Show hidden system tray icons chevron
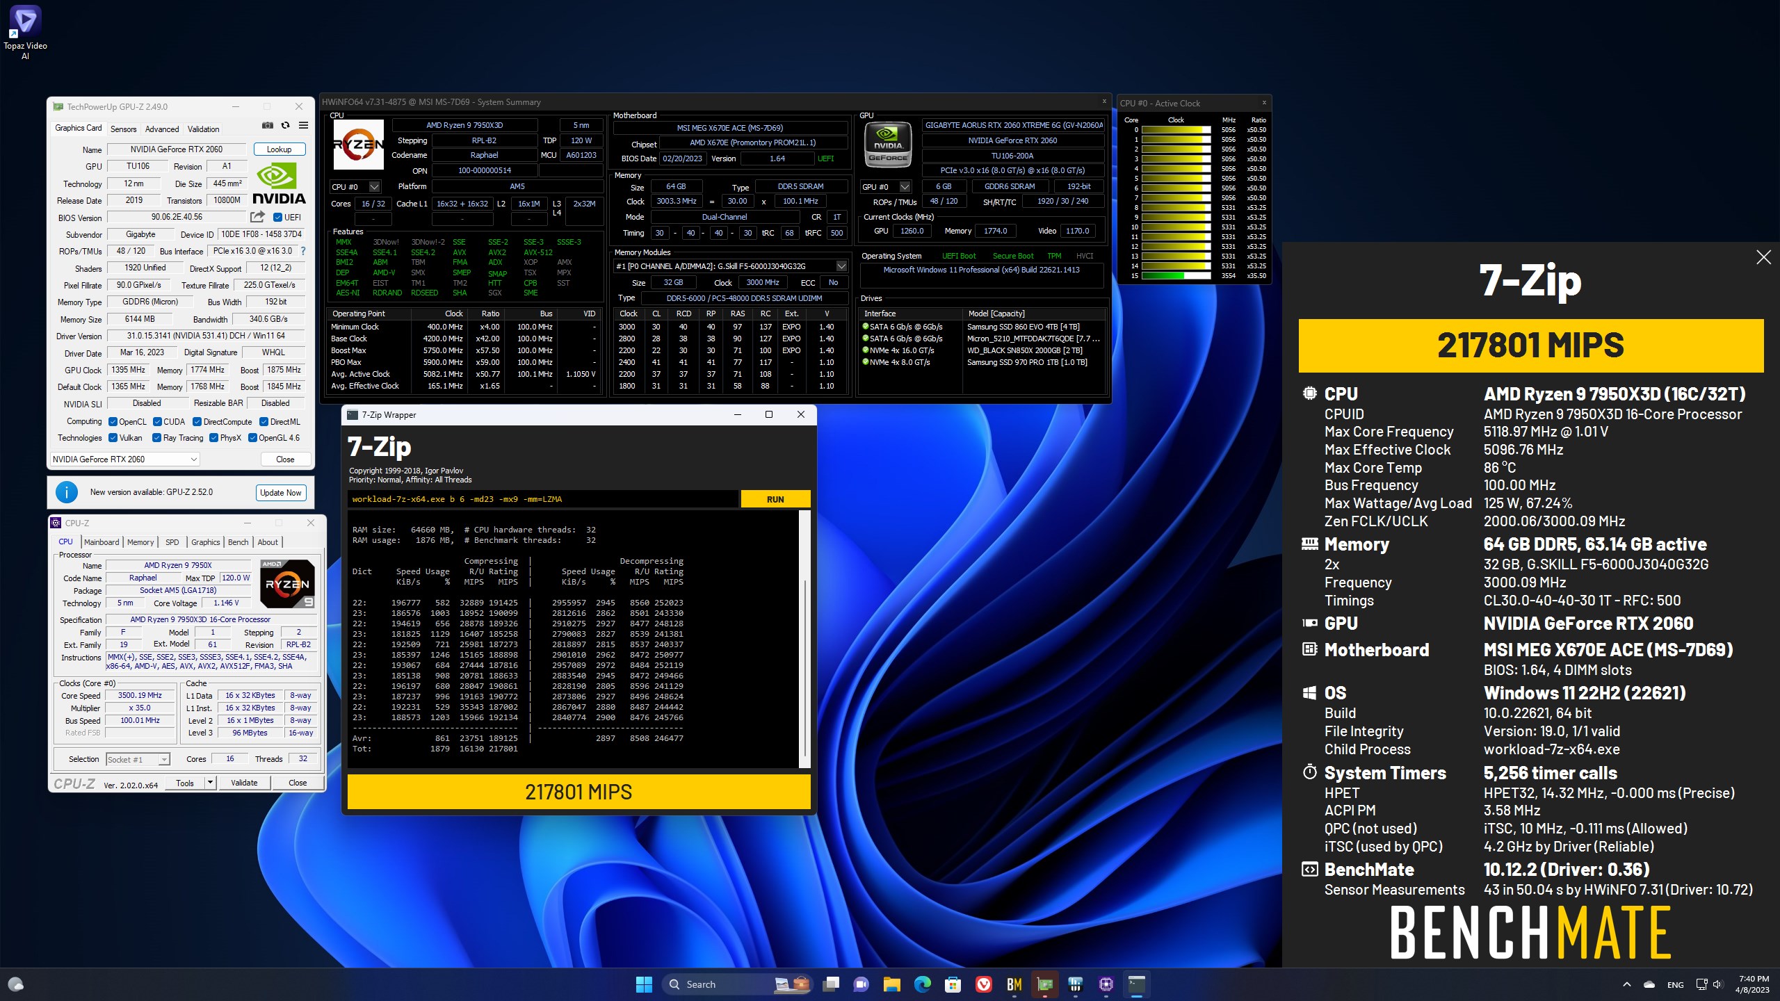The height and width of the screenshot is (1001, 1780). click(1626, 984)
